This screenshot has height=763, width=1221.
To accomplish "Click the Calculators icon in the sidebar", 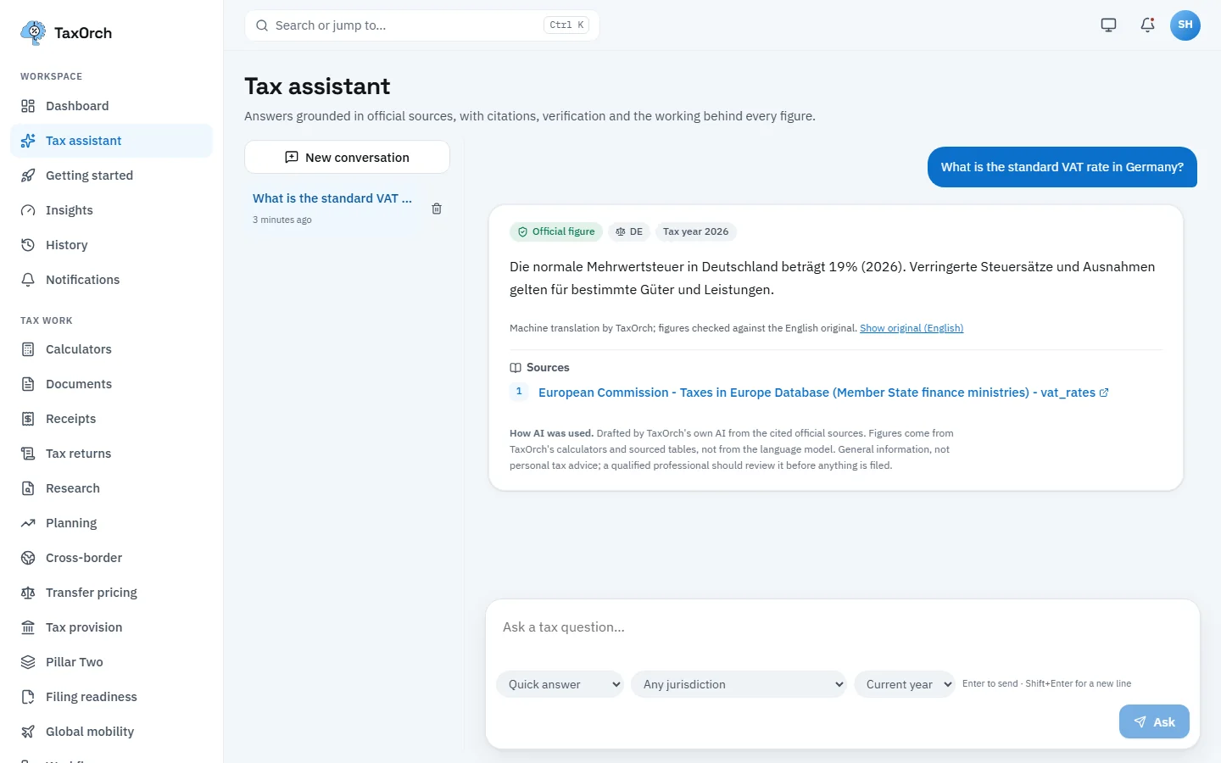I will point(28,349).
